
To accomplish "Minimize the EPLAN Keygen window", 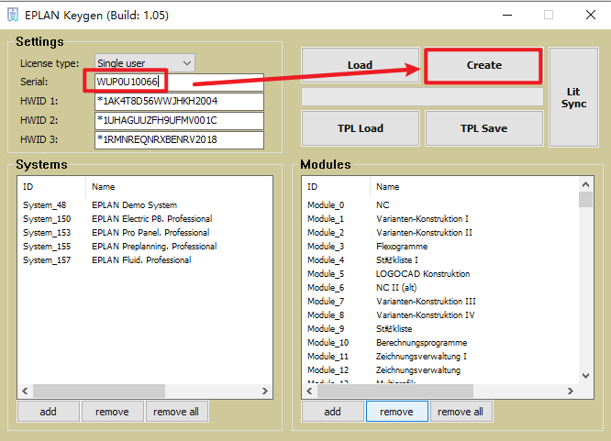I will 507,16.
